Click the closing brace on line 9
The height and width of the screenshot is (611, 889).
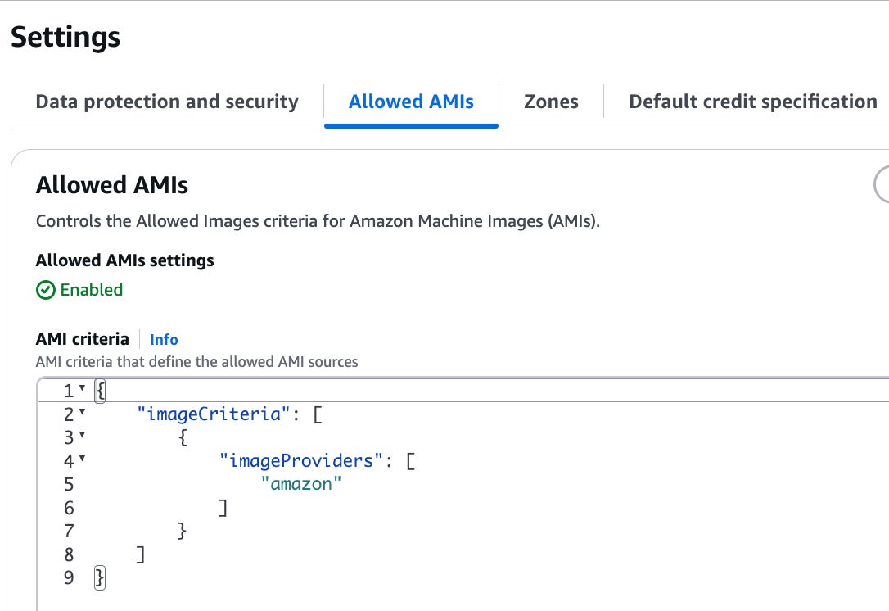tap(100, 577)
